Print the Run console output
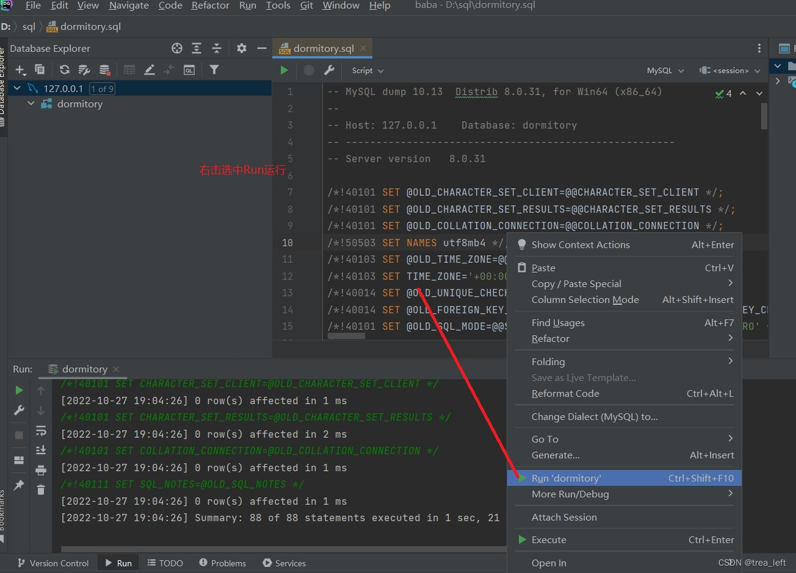 coord(41,470)
